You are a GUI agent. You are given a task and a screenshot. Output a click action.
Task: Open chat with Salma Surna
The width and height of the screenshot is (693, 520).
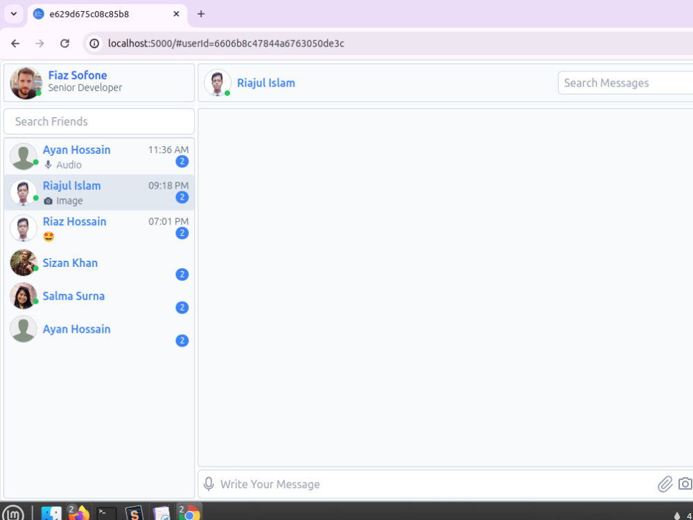pyautogui.click(x=99, y=296)
